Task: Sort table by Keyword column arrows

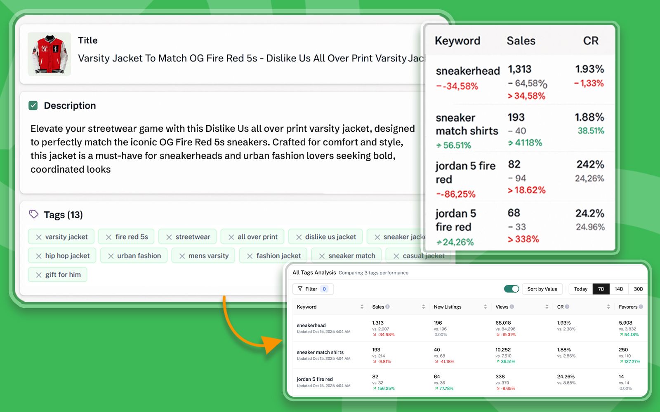Action: click(362, 307)
